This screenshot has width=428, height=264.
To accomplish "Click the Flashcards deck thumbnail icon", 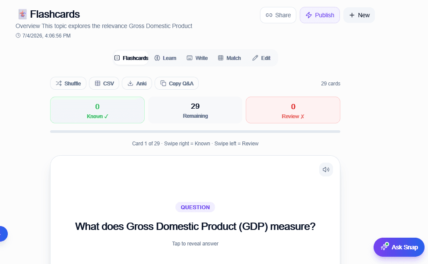I will point(22,14).
